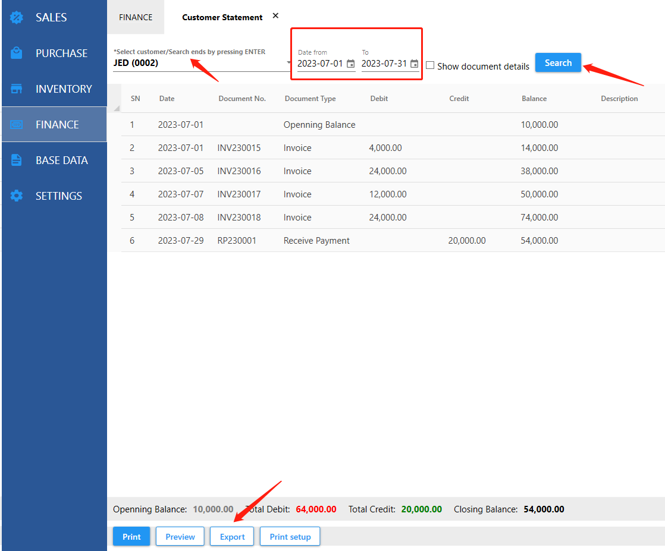Open the To date calendar picker
This screenshot has height=551, width=665.
pyautogui.click(x=414, y=64)
